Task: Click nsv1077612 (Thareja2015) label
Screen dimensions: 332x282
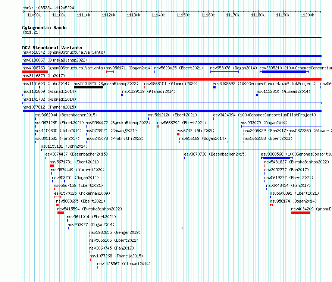Action: 49,107
